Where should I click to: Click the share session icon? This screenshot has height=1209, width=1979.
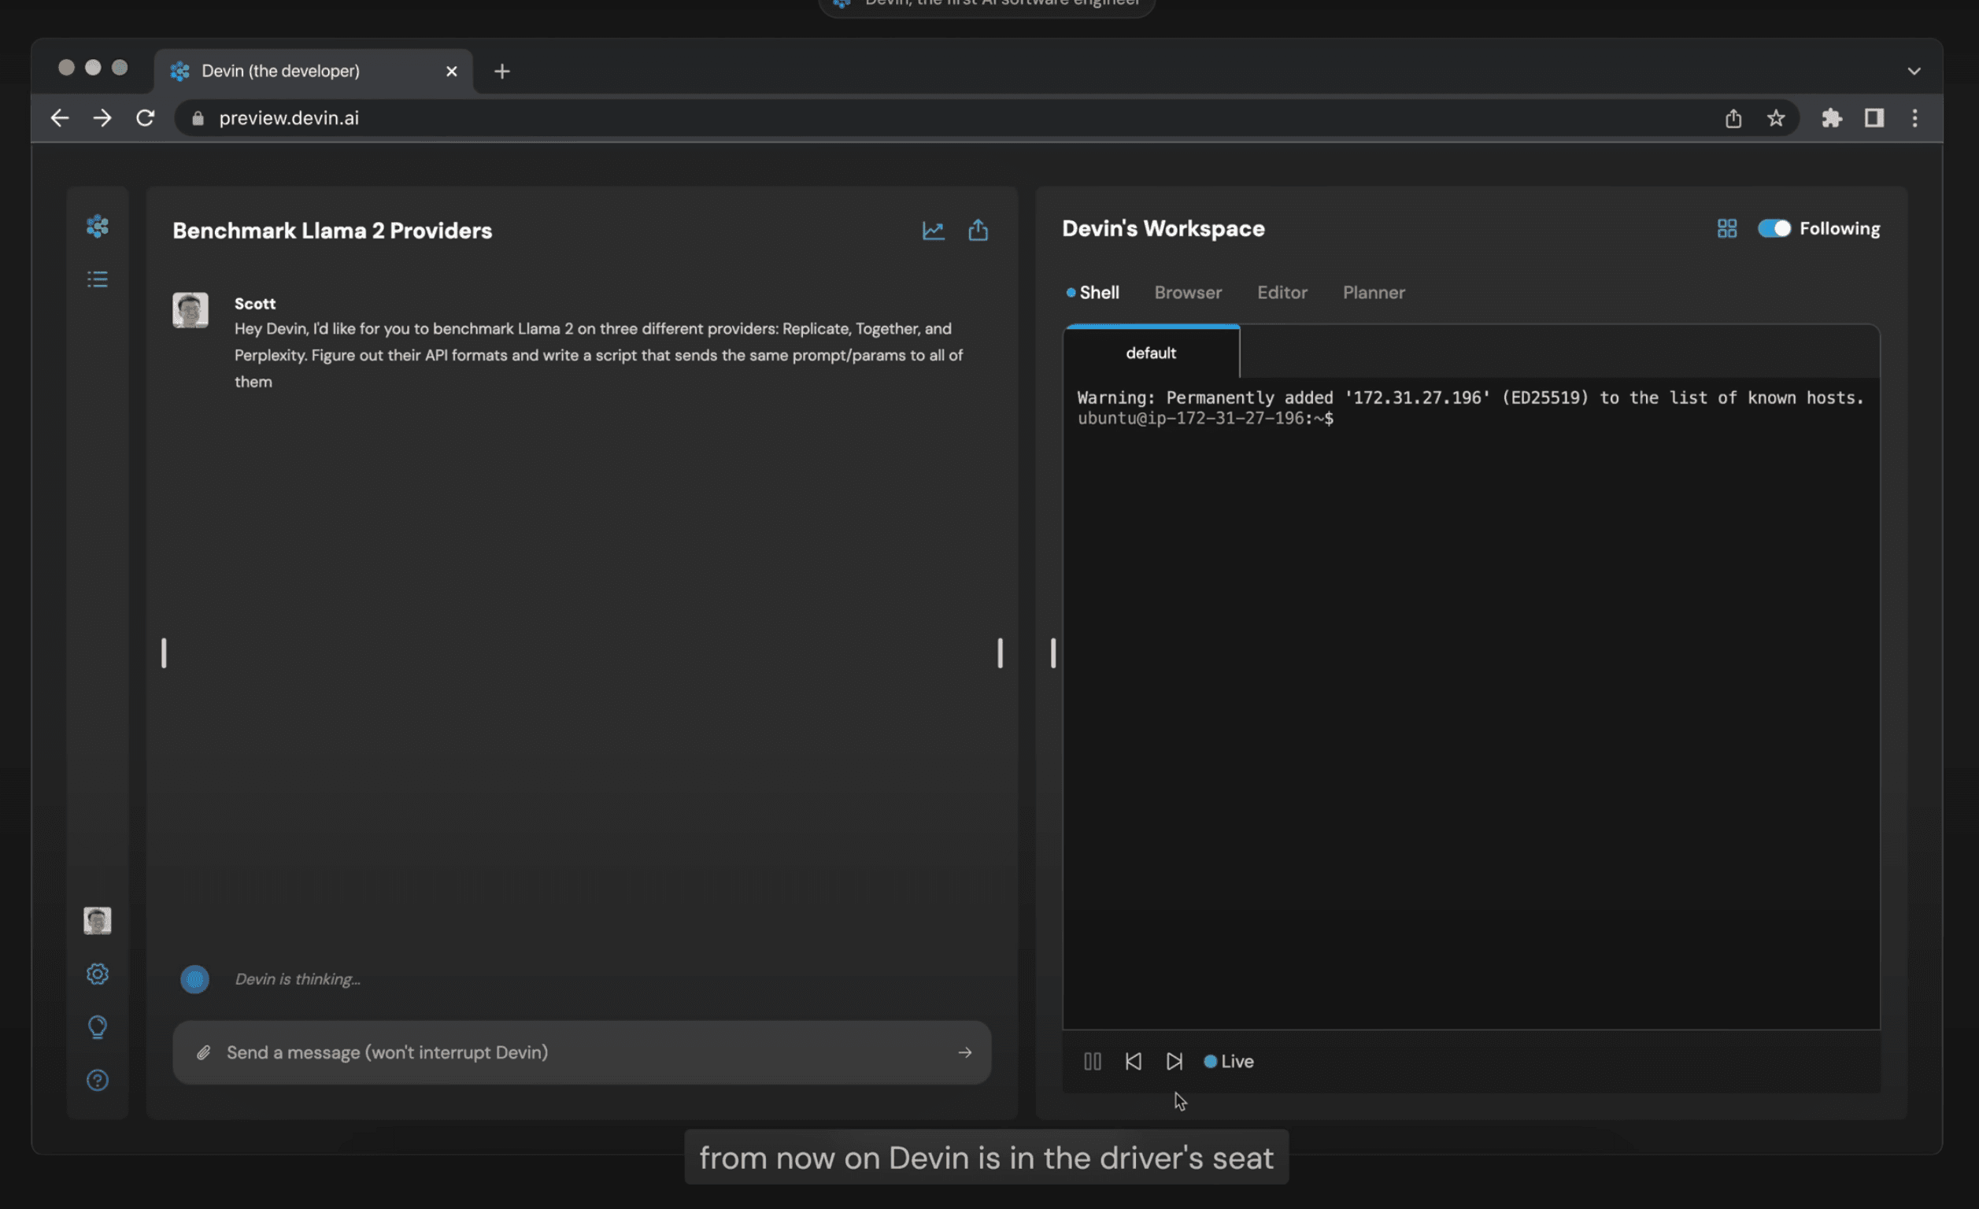pyautogui.click(x=978, y=231)
